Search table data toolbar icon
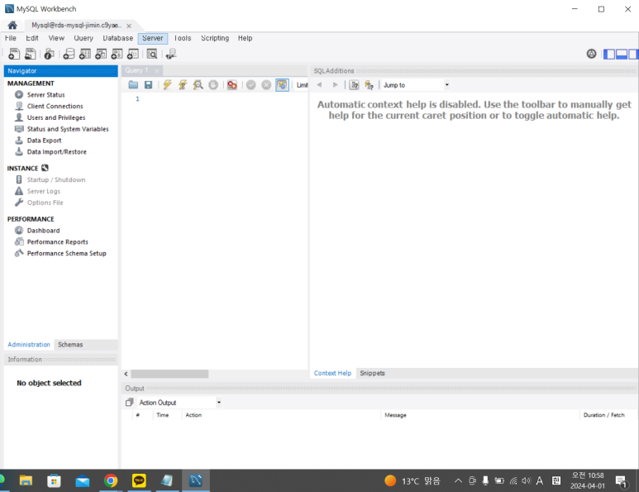639x492 pixels. 152,54
